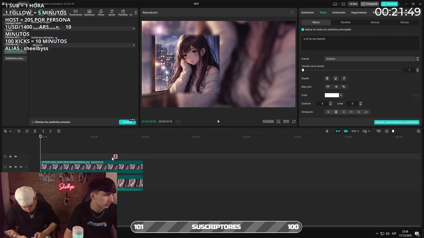Image resolution: width=424 pixels, height=238 pixels.
Task: Adjust Carácter spacing stepper
Action: (330, 103)
